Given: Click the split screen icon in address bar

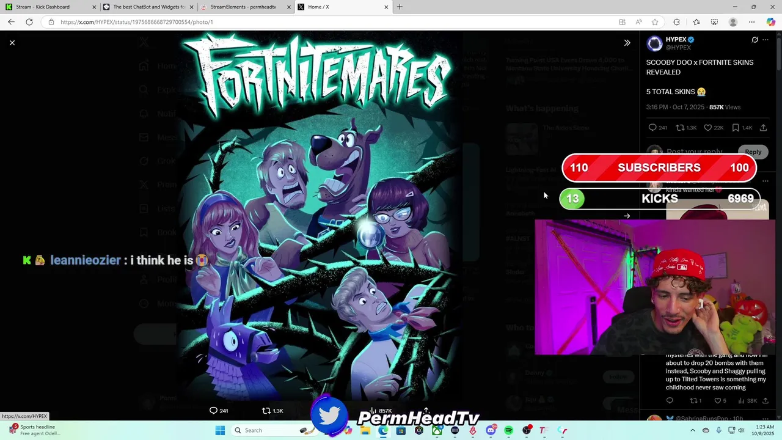Looking at the screenshot, I should [x=622, y=22].
